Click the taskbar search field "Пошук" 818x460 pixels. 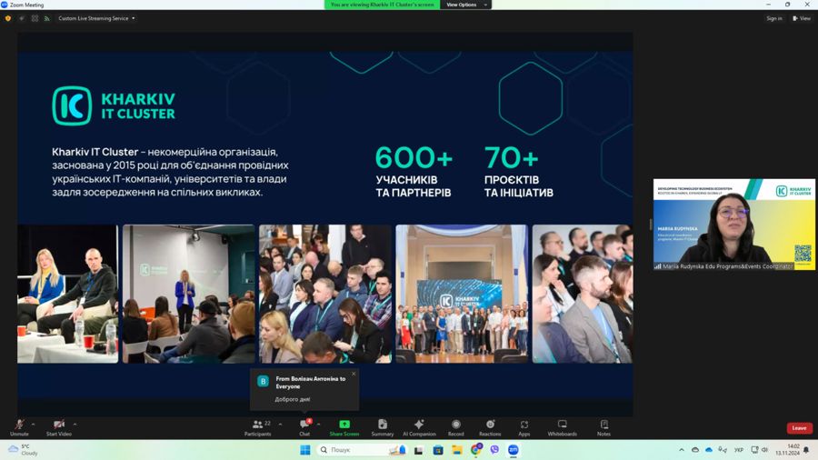coord(363,450)
